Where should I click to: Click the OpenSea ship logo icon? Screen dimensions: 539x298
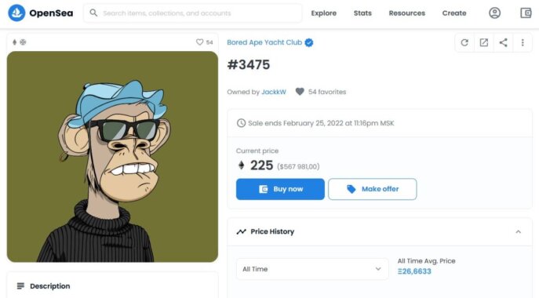16,13
